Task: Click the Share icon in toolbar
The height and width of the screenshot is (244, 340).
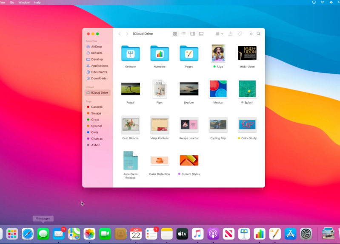Action: pos(231,34)
